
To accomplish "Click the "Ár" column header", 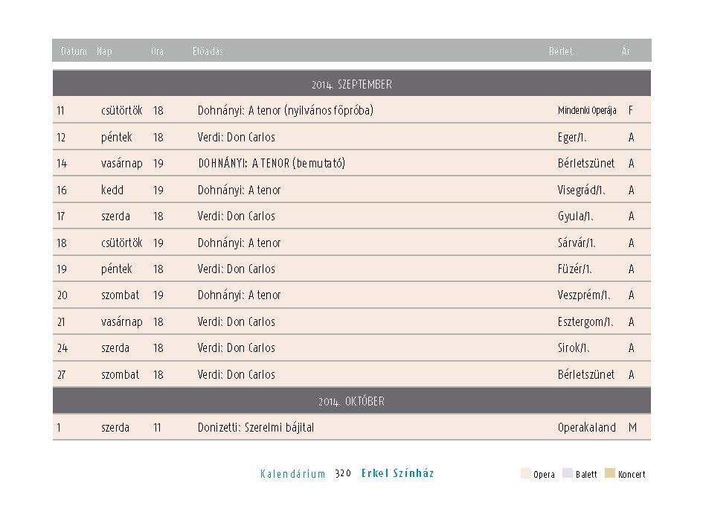I will [x=626, y=51].
